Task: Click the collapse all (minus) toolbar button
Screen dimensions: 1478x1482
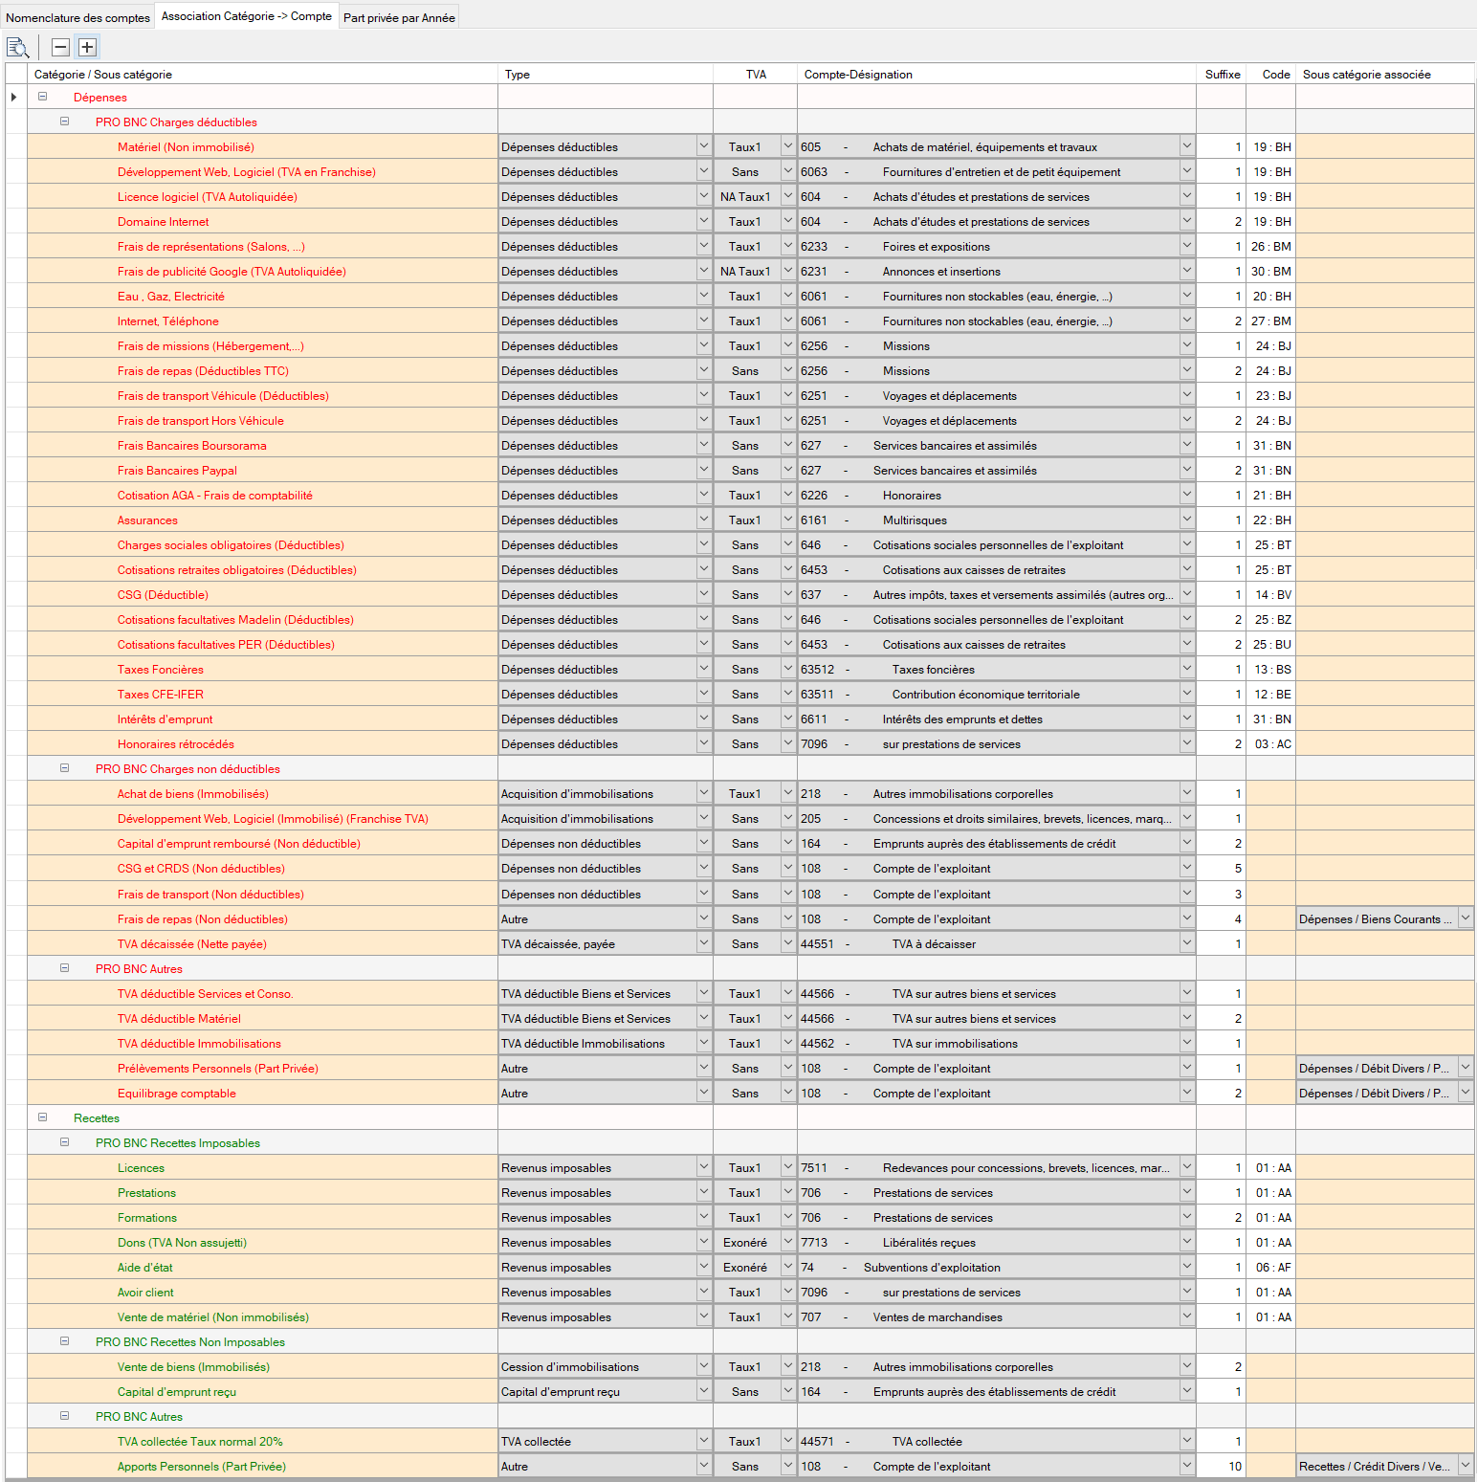Action: [x=60, y=47]
